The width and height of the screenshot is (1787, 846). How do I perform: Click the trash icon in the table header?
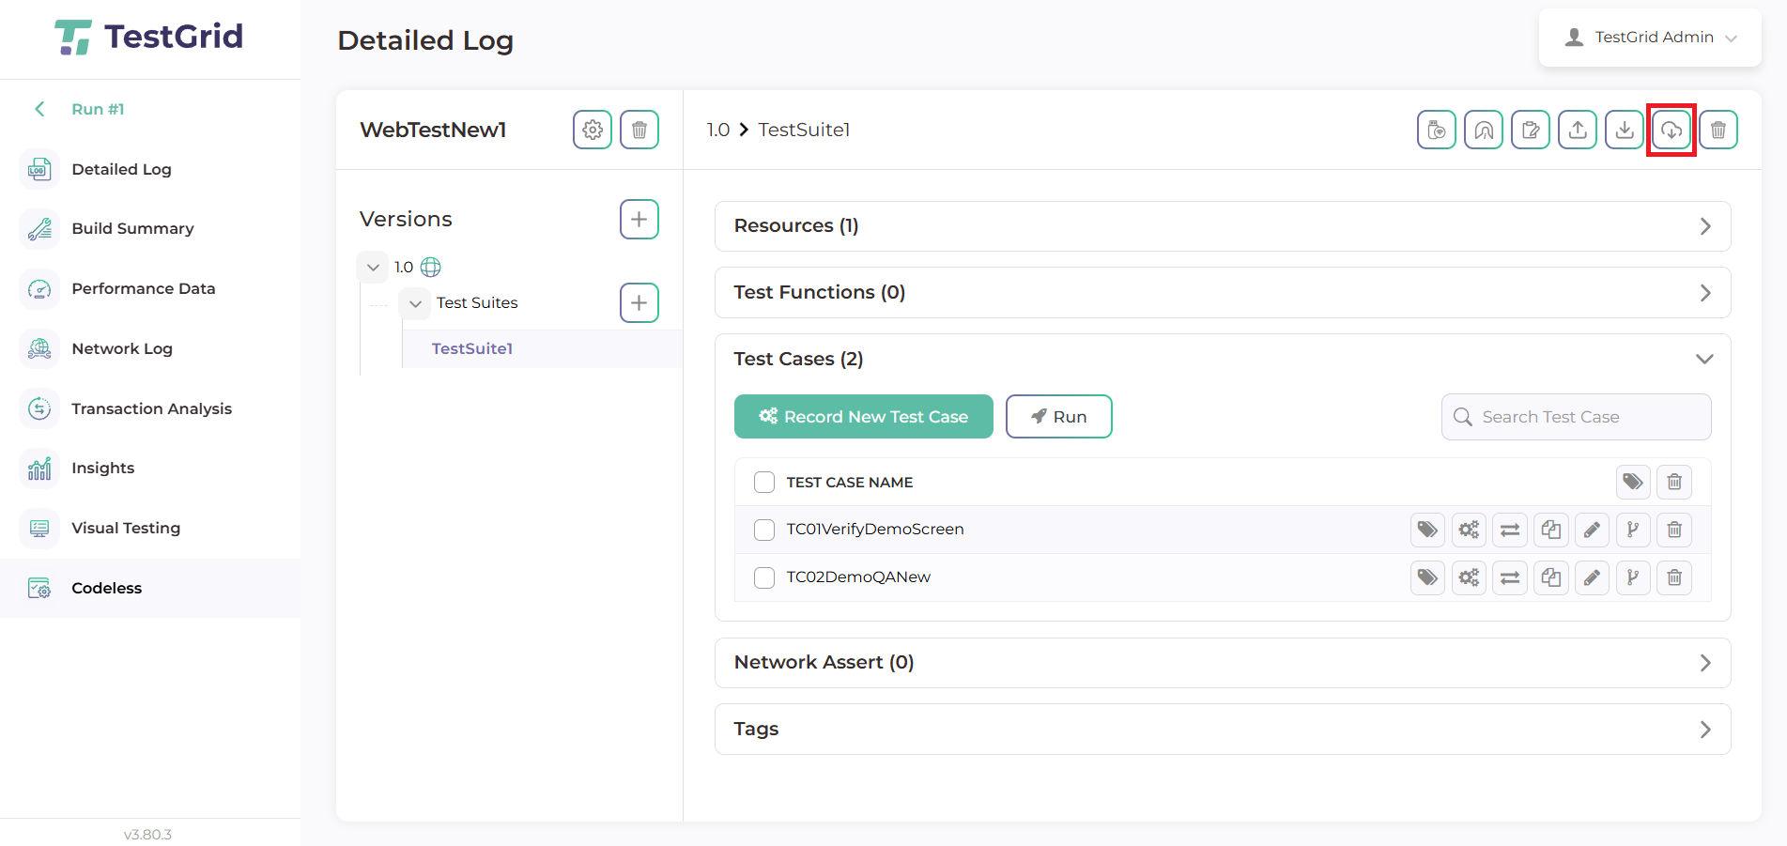pos(1674,483)
